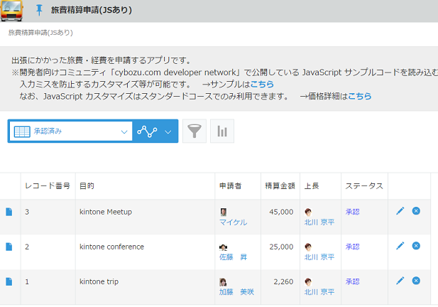Click the blue pin icon beside app title
The width and height of the screenshot is (438, 307).
[39, 10]
